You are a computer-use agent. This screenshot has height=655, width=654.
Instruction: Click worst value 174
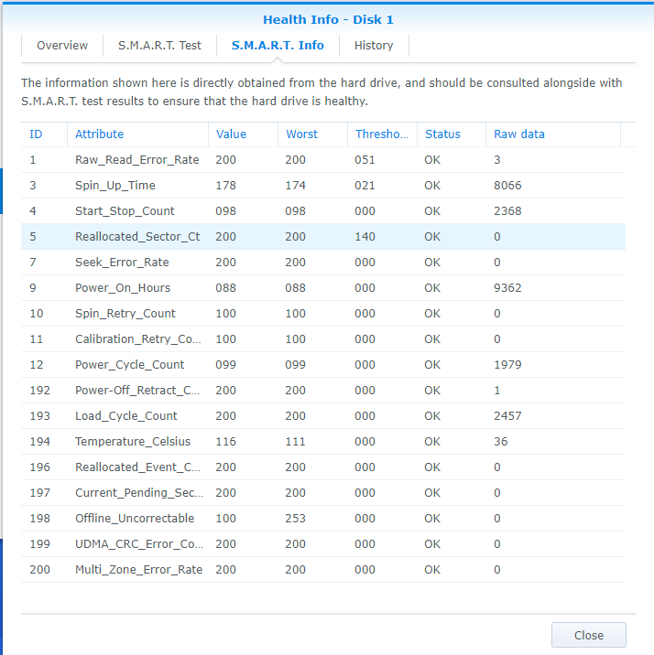[295, 185]
